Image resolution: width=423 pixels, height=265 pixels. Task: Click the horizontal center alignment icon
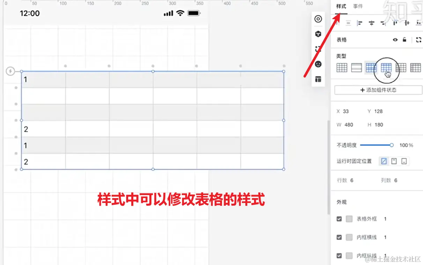(x=372, y=23)
